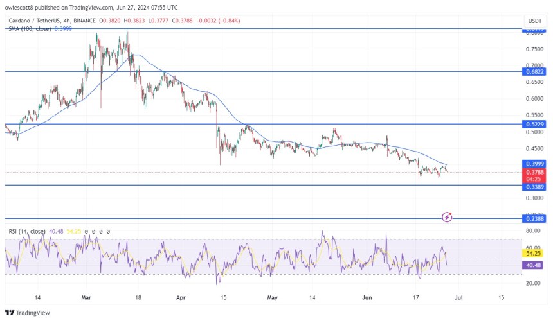Click the Mar date on time axis
The width and height of the screenshot is (553, 321).
[x=87, y=297]
